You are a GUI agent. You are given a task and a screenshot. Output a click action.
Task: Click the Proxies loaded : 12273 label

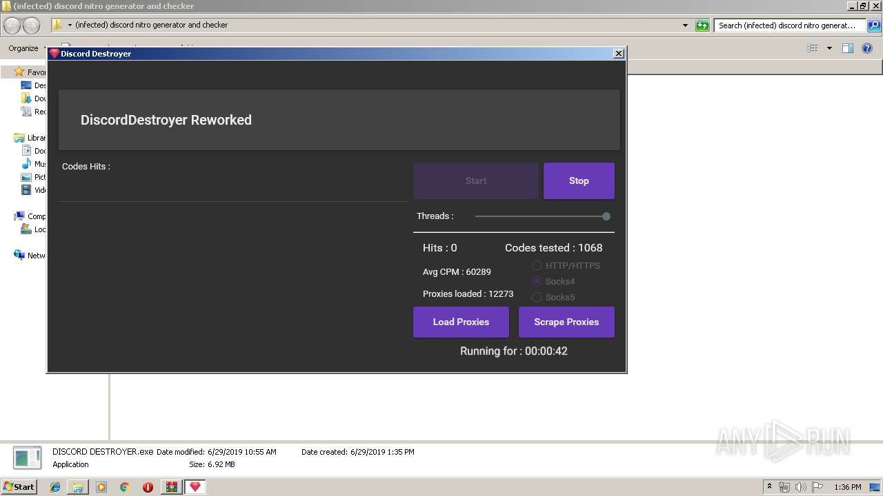click(468, 293)
